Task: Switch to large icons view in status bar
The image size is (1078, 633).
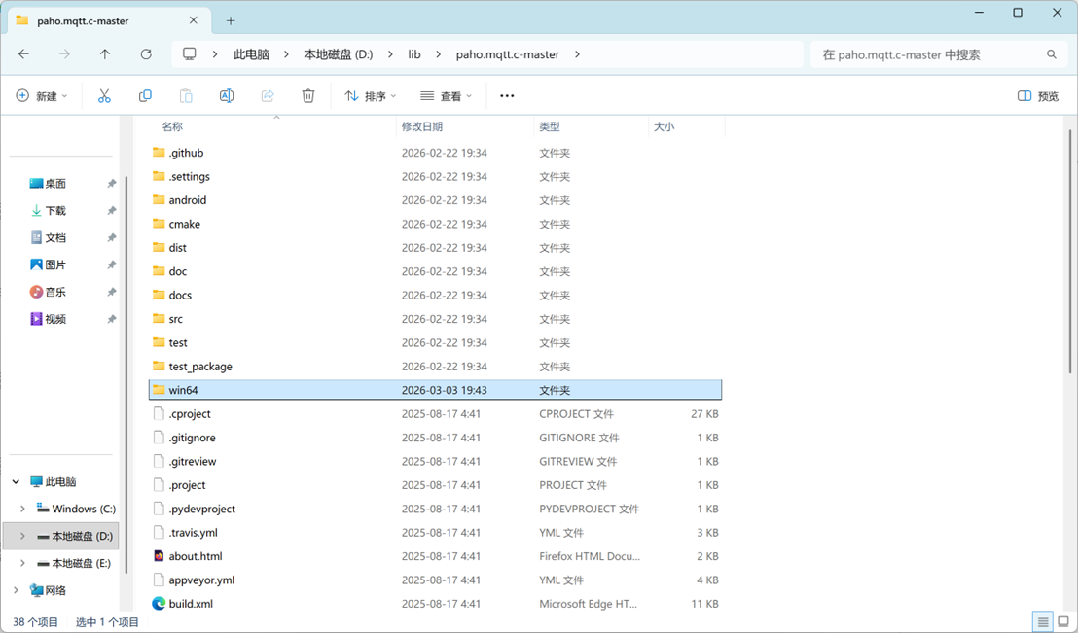Action: 1063,622
